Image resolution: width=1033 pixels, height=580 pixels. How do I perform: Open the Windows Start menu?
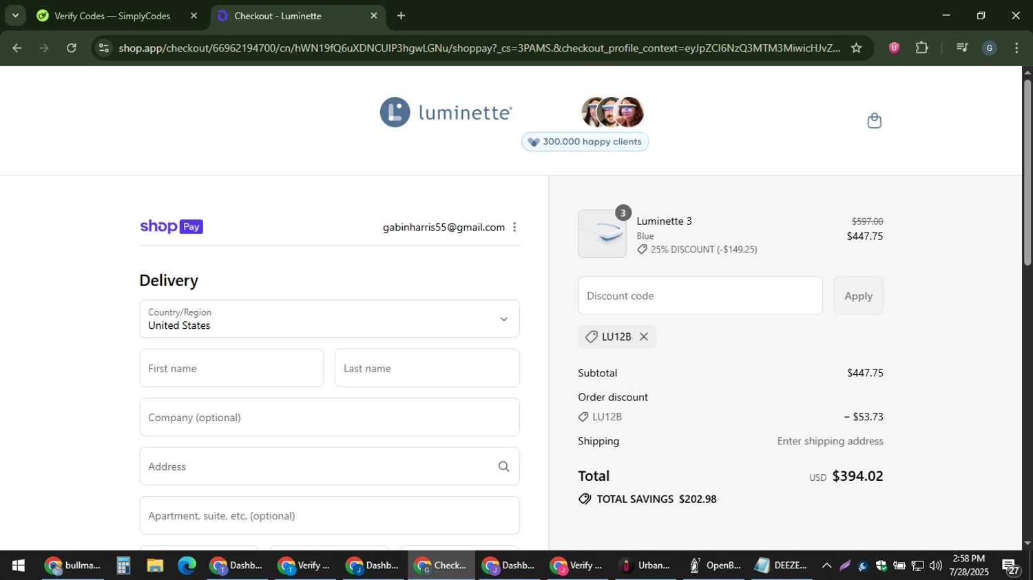(x=19, y=566)
